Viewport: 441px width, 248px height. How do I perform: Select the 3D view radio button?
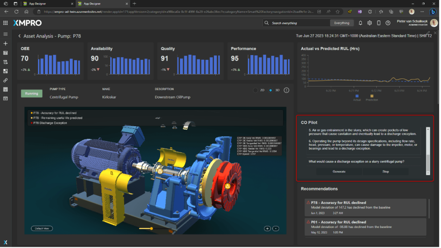270,90
